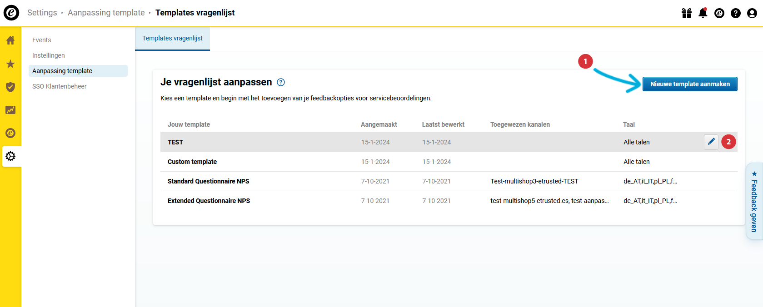Open the home icon in the sidebar

[x=10, y=40]
